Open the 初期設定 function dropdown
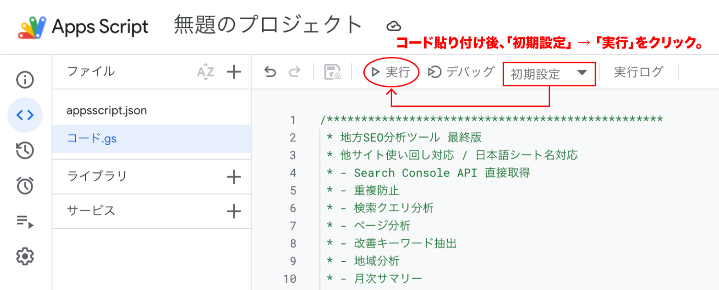Image resolution: width=719 pixels, height=290 pixels. (549, 74)
